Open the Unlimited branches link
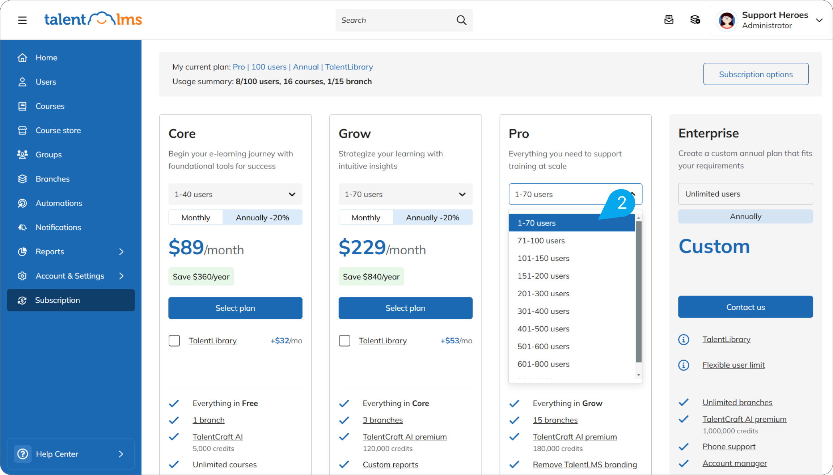Image resolution: width=833 pixels, height=475 pixels. coord(737,402)
